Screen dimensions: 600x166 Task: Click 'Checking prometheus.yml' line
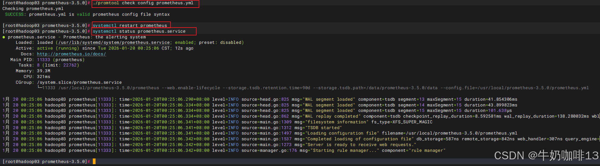pos(33,8)
